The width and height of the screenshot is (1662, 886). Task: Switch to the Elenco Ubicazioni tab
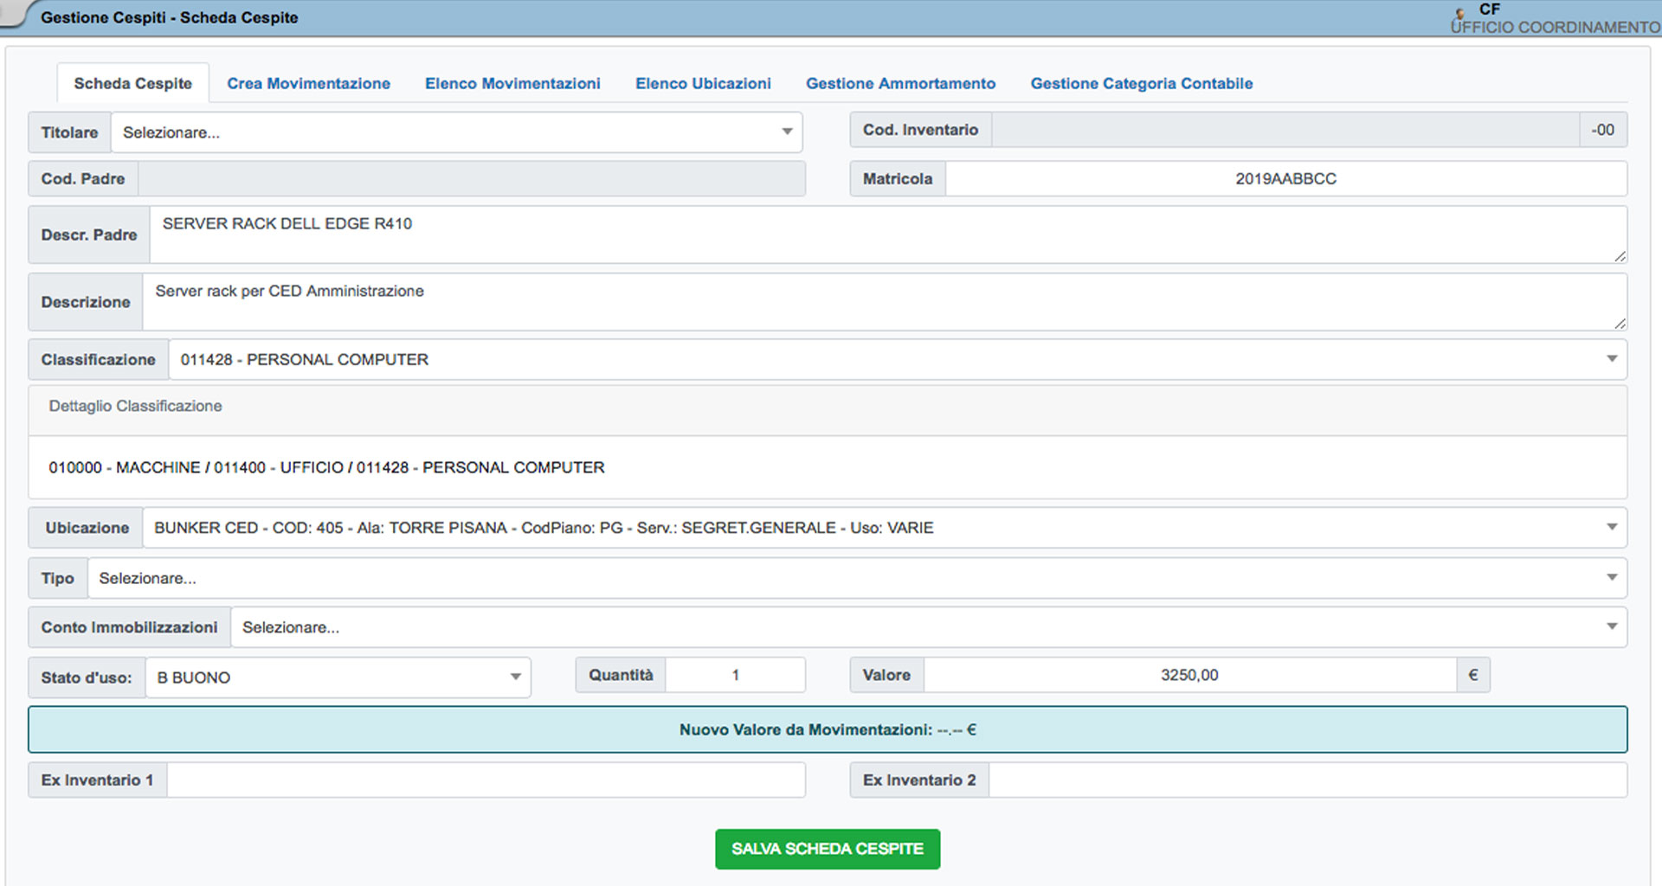[x=703, y=83]
